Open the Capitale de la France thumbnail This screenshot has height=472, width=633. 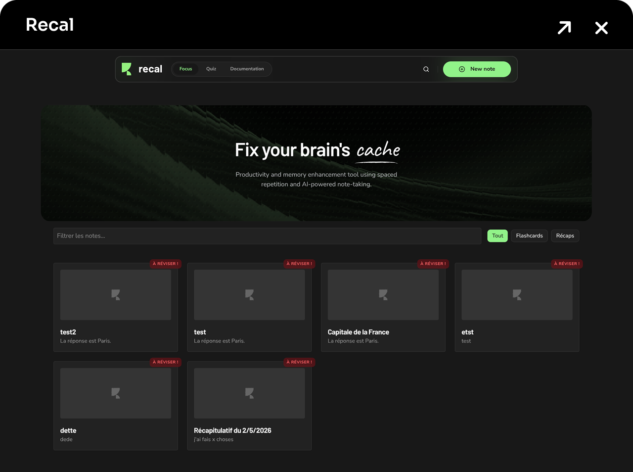click(x=383, y=295)
